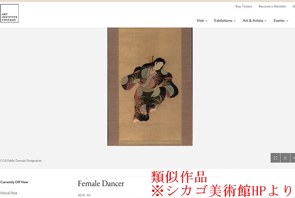Open the Become a Member link

click(272, 6)
